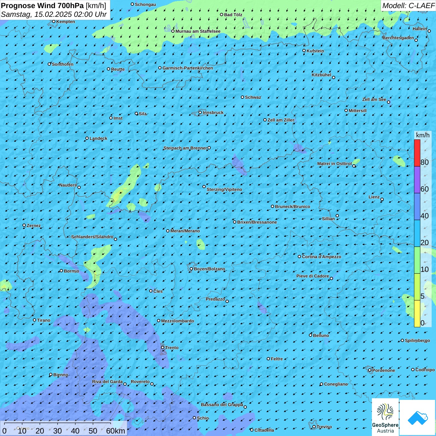
Task: Click the Sillian city label
Action: coord(328,219)
